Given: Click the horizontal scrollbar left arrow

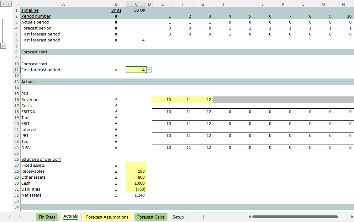Looking at the screenshot, I should [250, 217].
